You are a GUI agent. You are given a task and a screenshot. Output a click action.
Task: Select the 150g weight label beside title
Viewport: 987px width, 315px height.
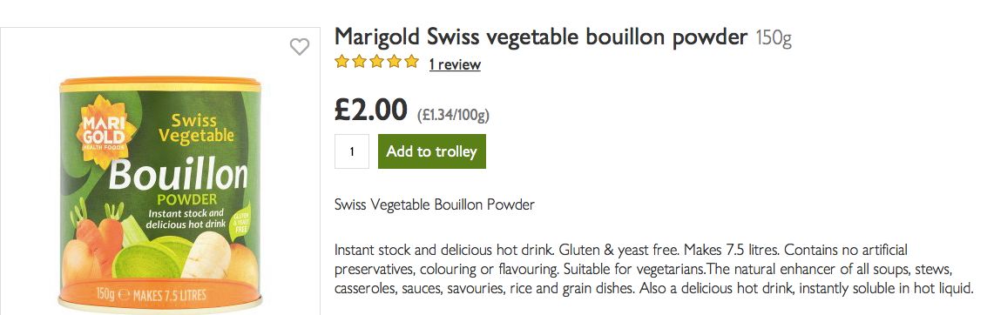[x=774, y=38]
